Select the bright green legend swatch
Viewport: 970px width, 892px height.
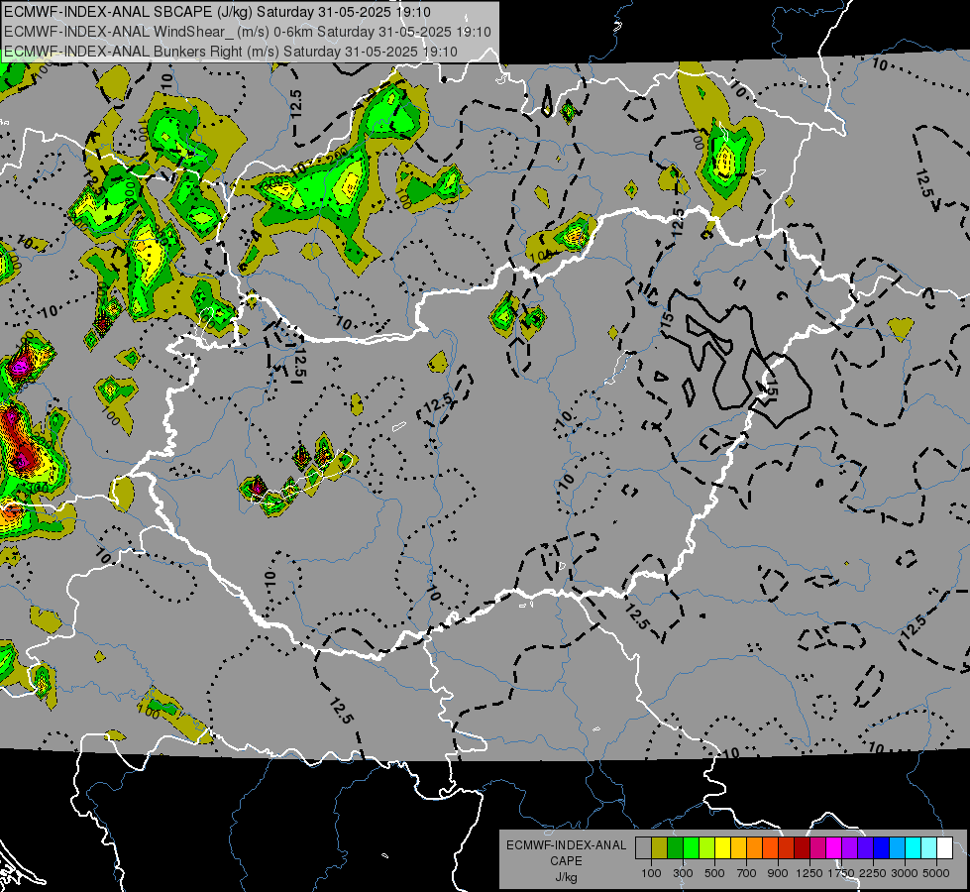[x=691, y=848]
